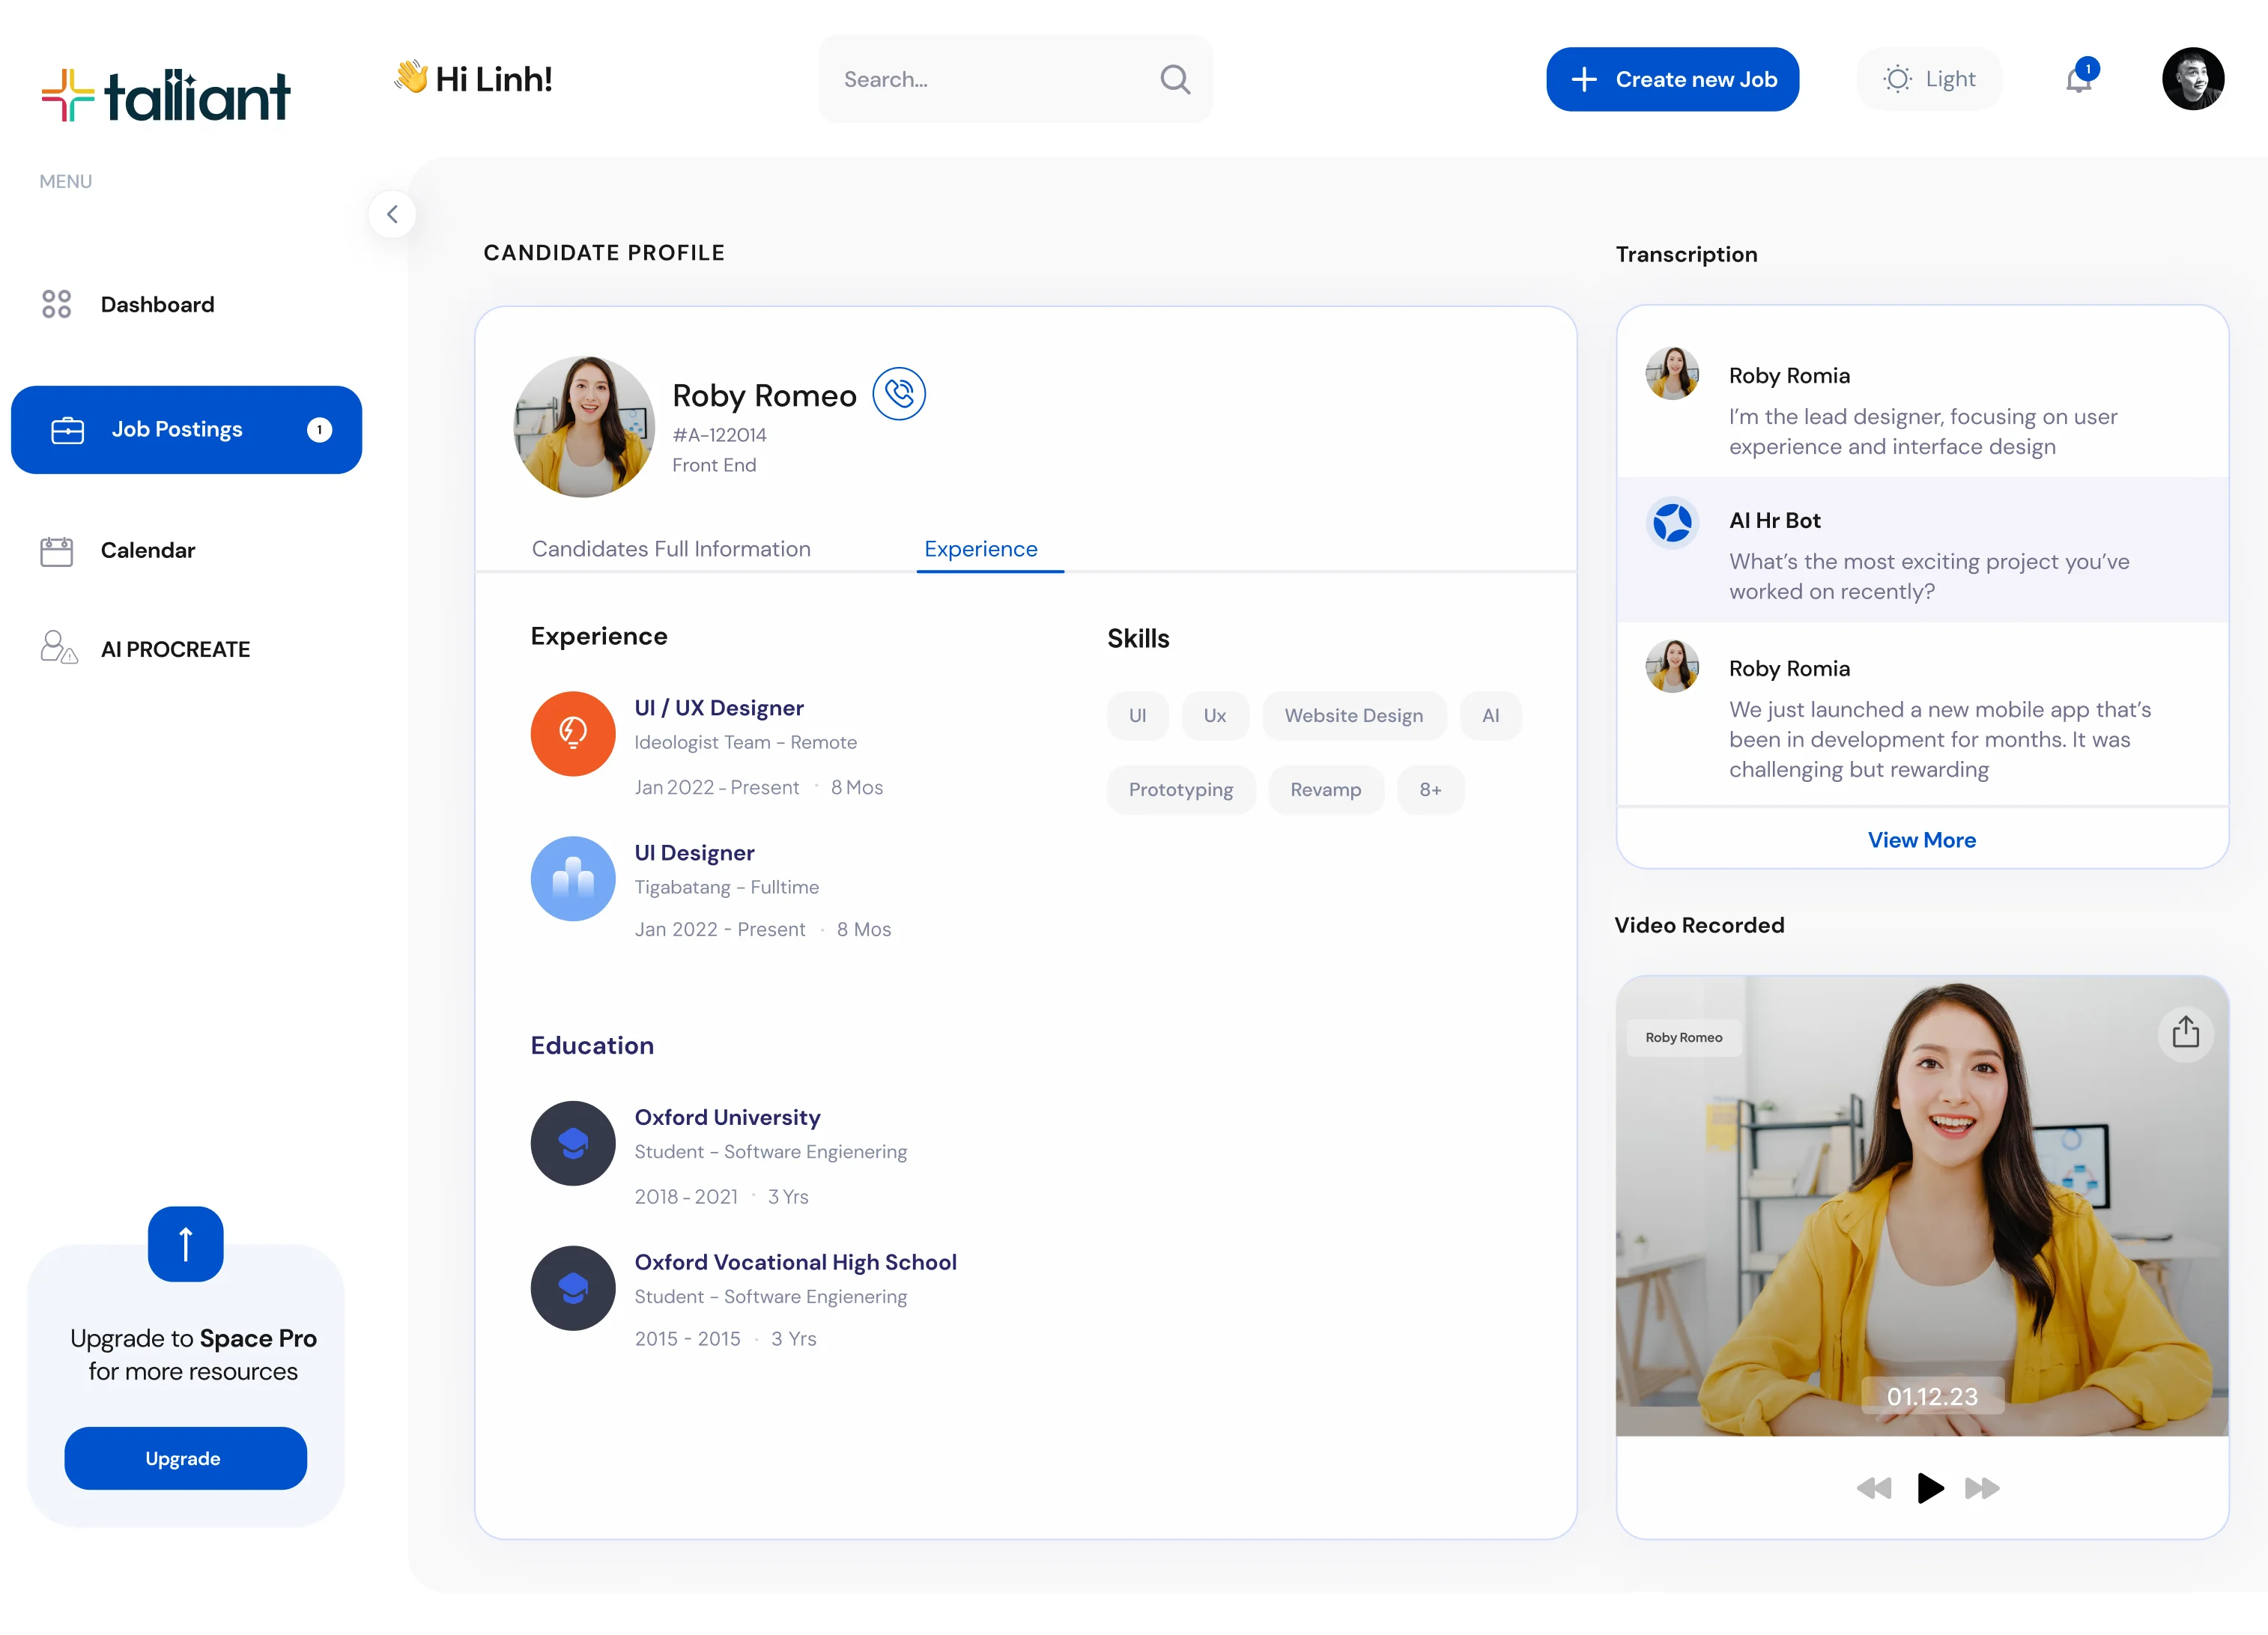Click the Calendar sidebar icon
This screenshot has width=2268, height=1635.
click(x=56, y=549)
